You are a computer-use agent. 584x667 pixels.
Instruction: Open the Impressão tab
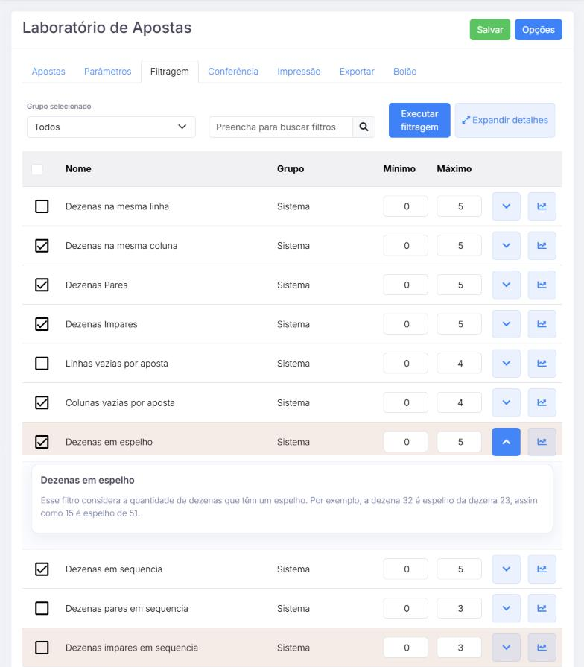pos(299,72)
